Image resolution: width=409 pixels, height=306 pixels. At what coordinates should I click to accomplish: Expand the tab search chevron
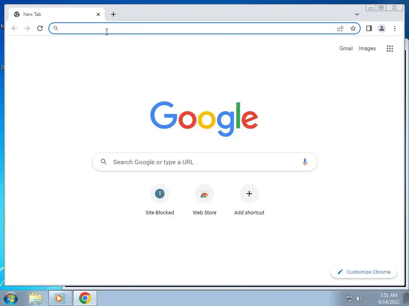point(357,14)
